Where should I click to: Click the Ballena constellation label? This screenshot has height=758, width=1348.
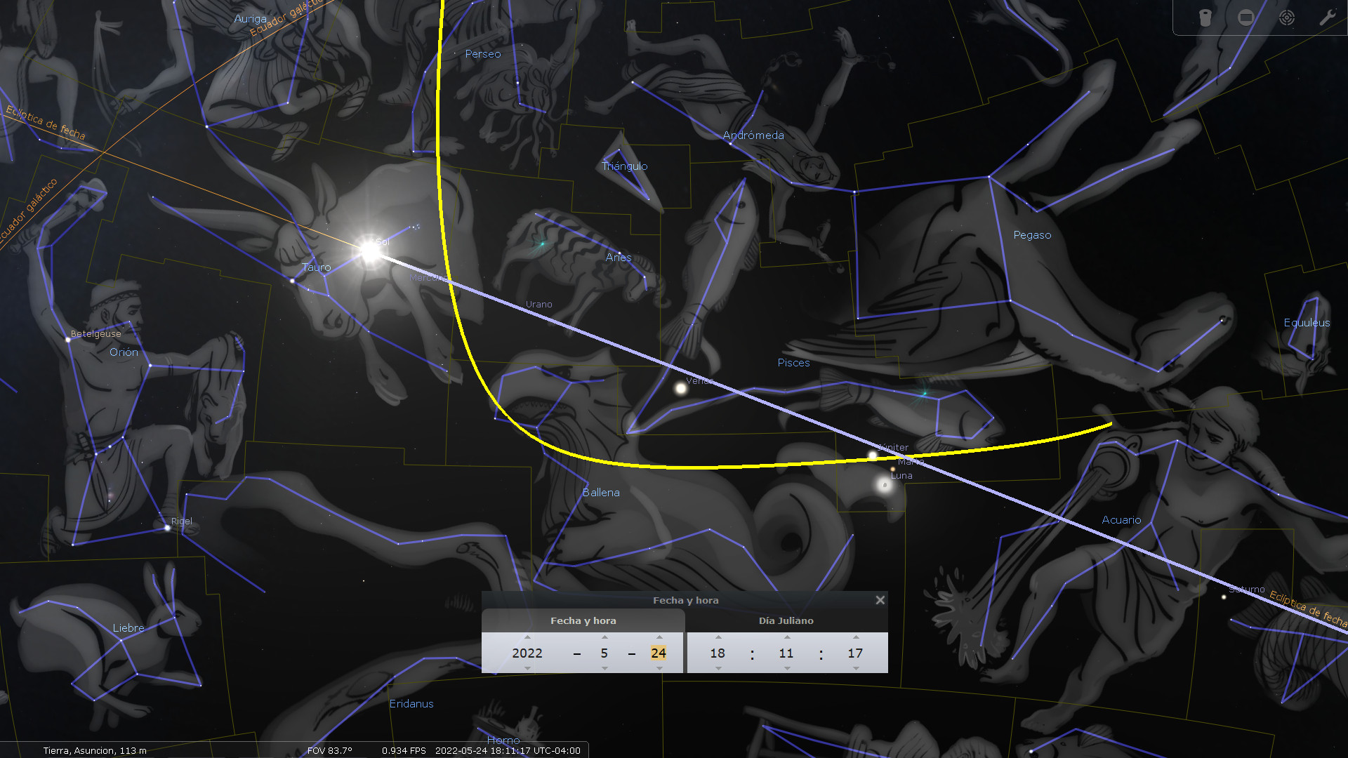(x=601, y=493)
